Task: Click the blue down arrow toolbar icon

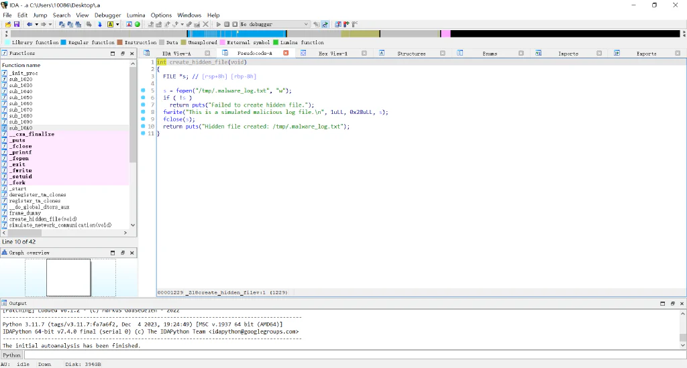Action: pos(100,25)
